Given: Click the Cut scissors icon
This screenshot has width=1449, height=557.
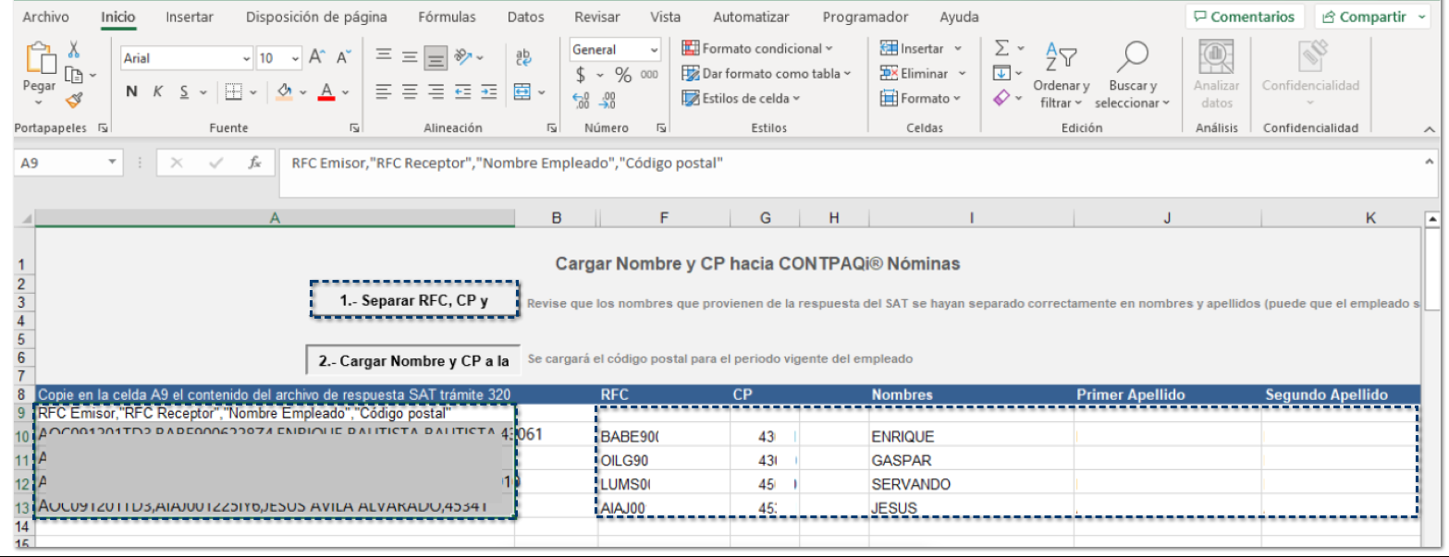Looking at the screenshot, I should [74, 49].
